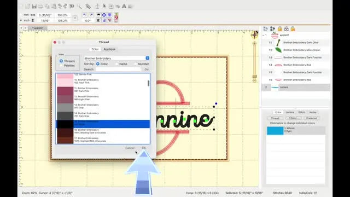The image size is (350, 197).
Task: Sort thread list by Color
Action: point(98,64)
